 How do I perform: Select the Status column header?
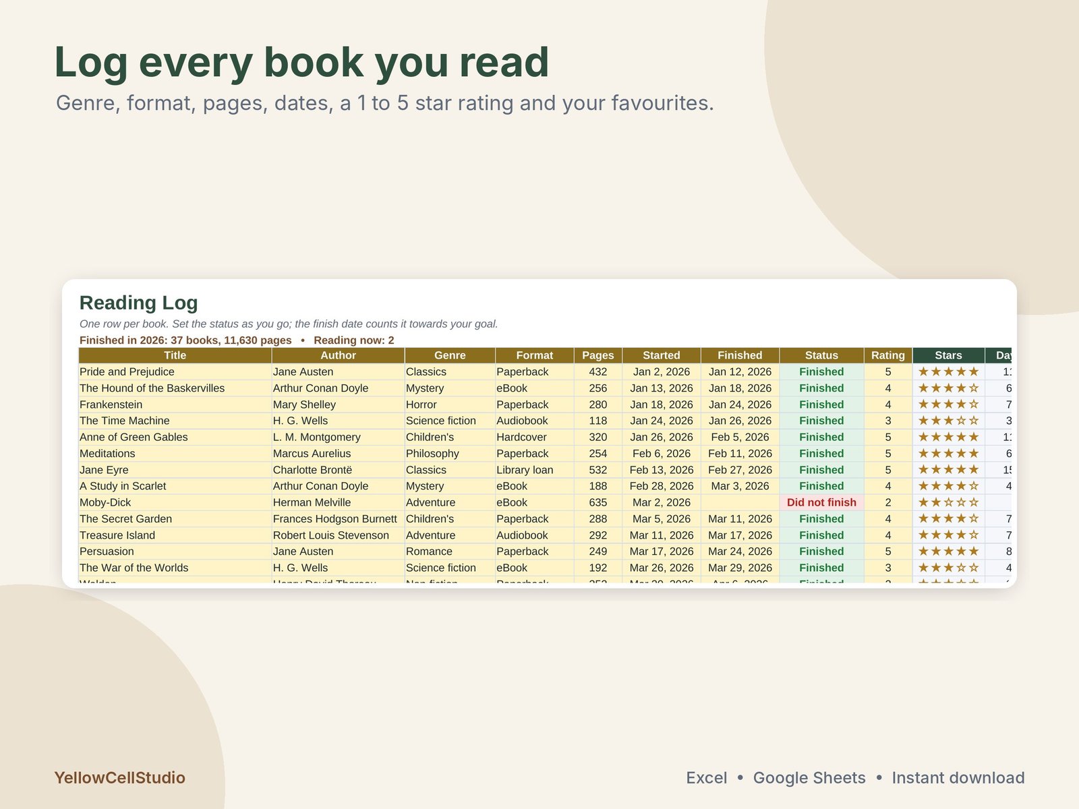pyautogui.click(x=821, y=355)
